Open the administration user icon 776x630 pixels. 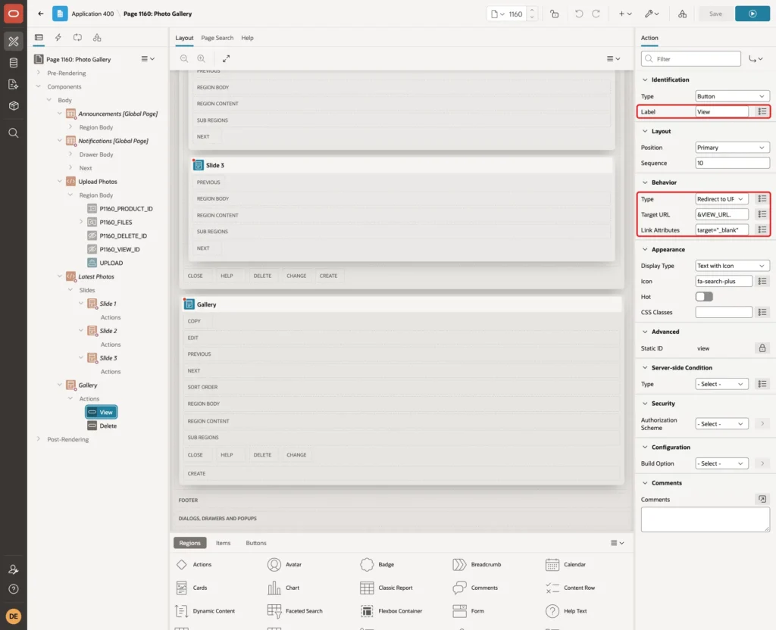(14, 569)
